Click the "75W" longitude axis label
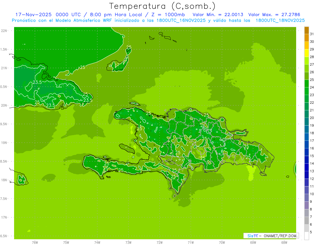The height and width of the screenshot is (246, 319). coord(66,243)
